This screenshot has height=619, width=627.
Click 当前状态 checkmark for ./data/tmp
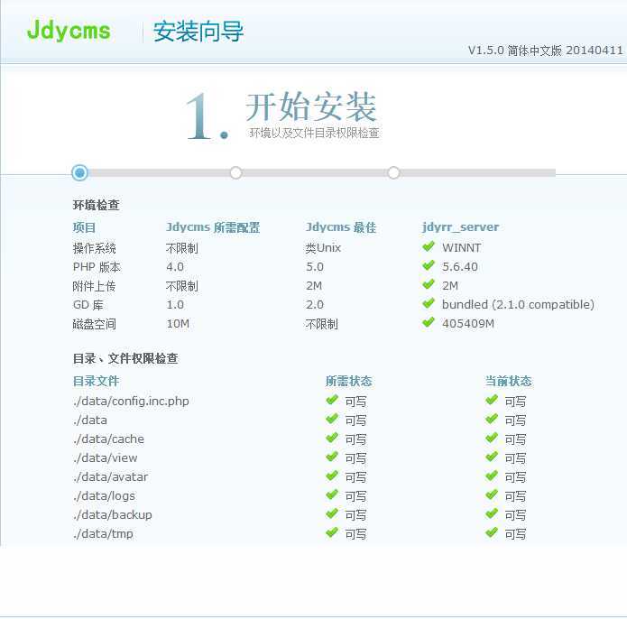coord(492,532)
